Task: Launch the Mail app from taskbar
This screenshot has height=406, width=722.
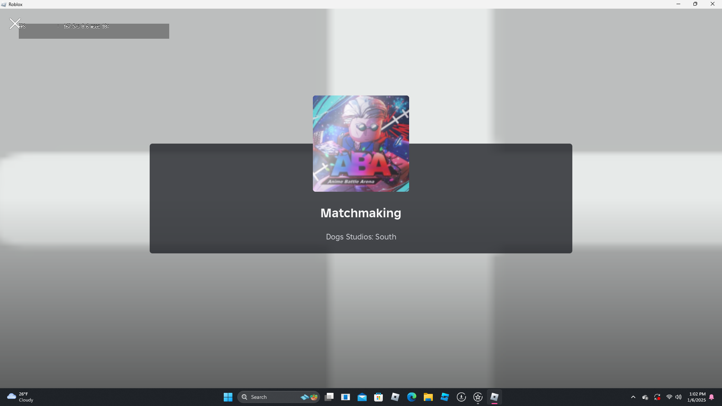Action: tap(362, 397)
